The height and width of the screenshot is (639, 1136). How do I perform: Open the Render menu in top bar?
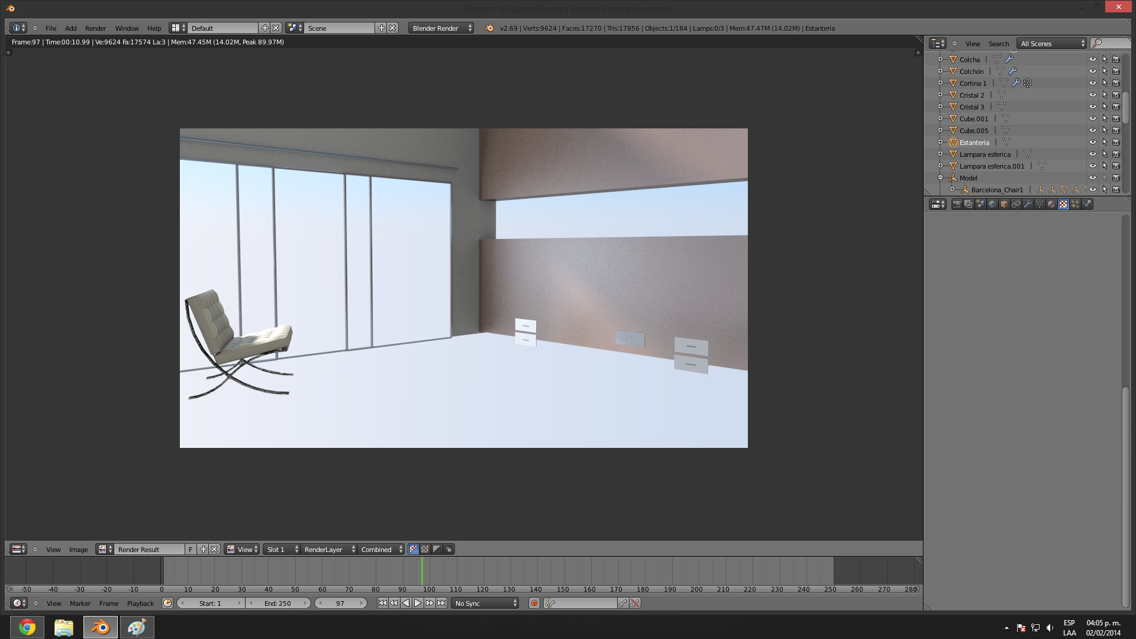95,28
